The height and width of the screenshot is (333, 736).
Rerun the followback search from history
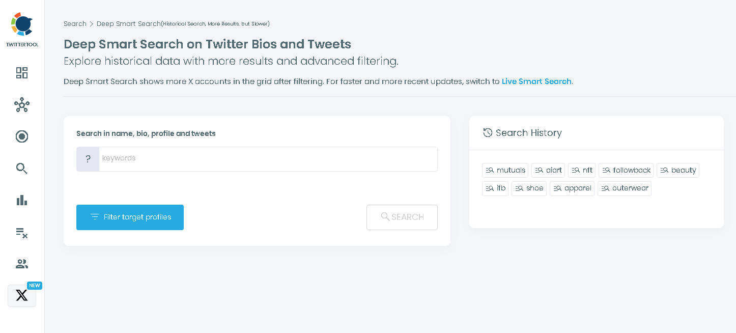coord(626,170)
